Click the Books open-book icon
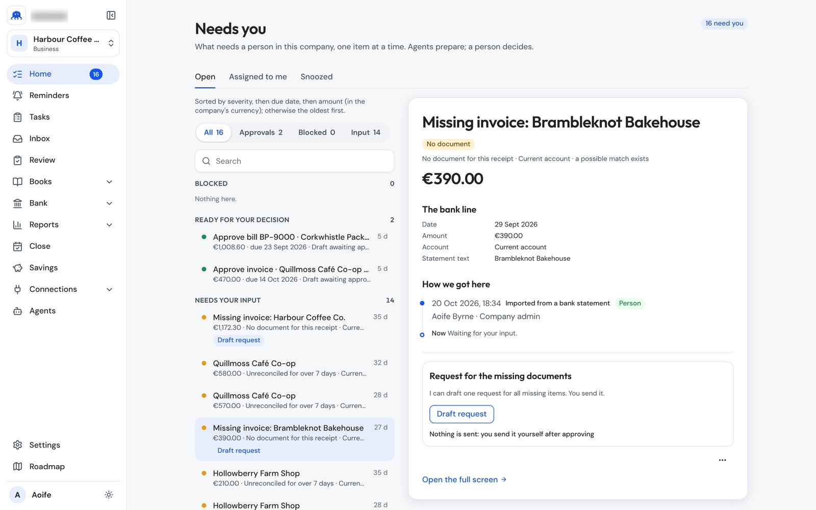816x510 pixels. coord(17,182)
